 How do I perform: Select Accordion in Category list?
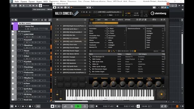[93, 28]
